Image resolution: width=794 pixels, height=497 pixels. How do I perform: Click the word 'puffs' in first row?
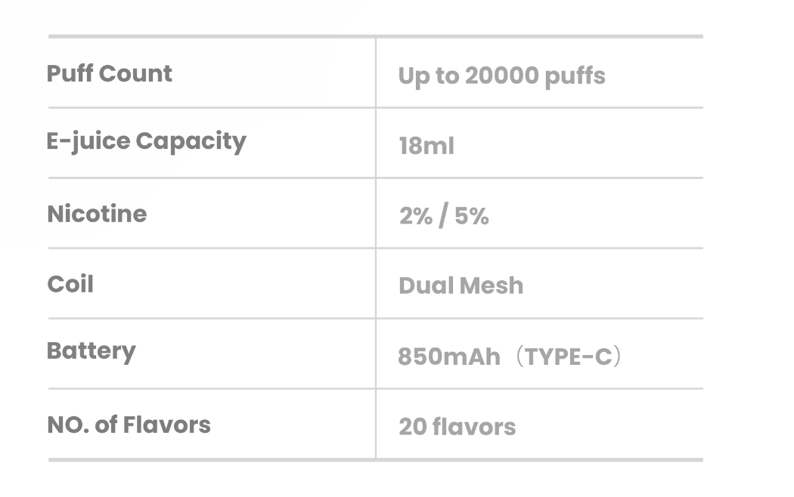[x=574, y=77]
